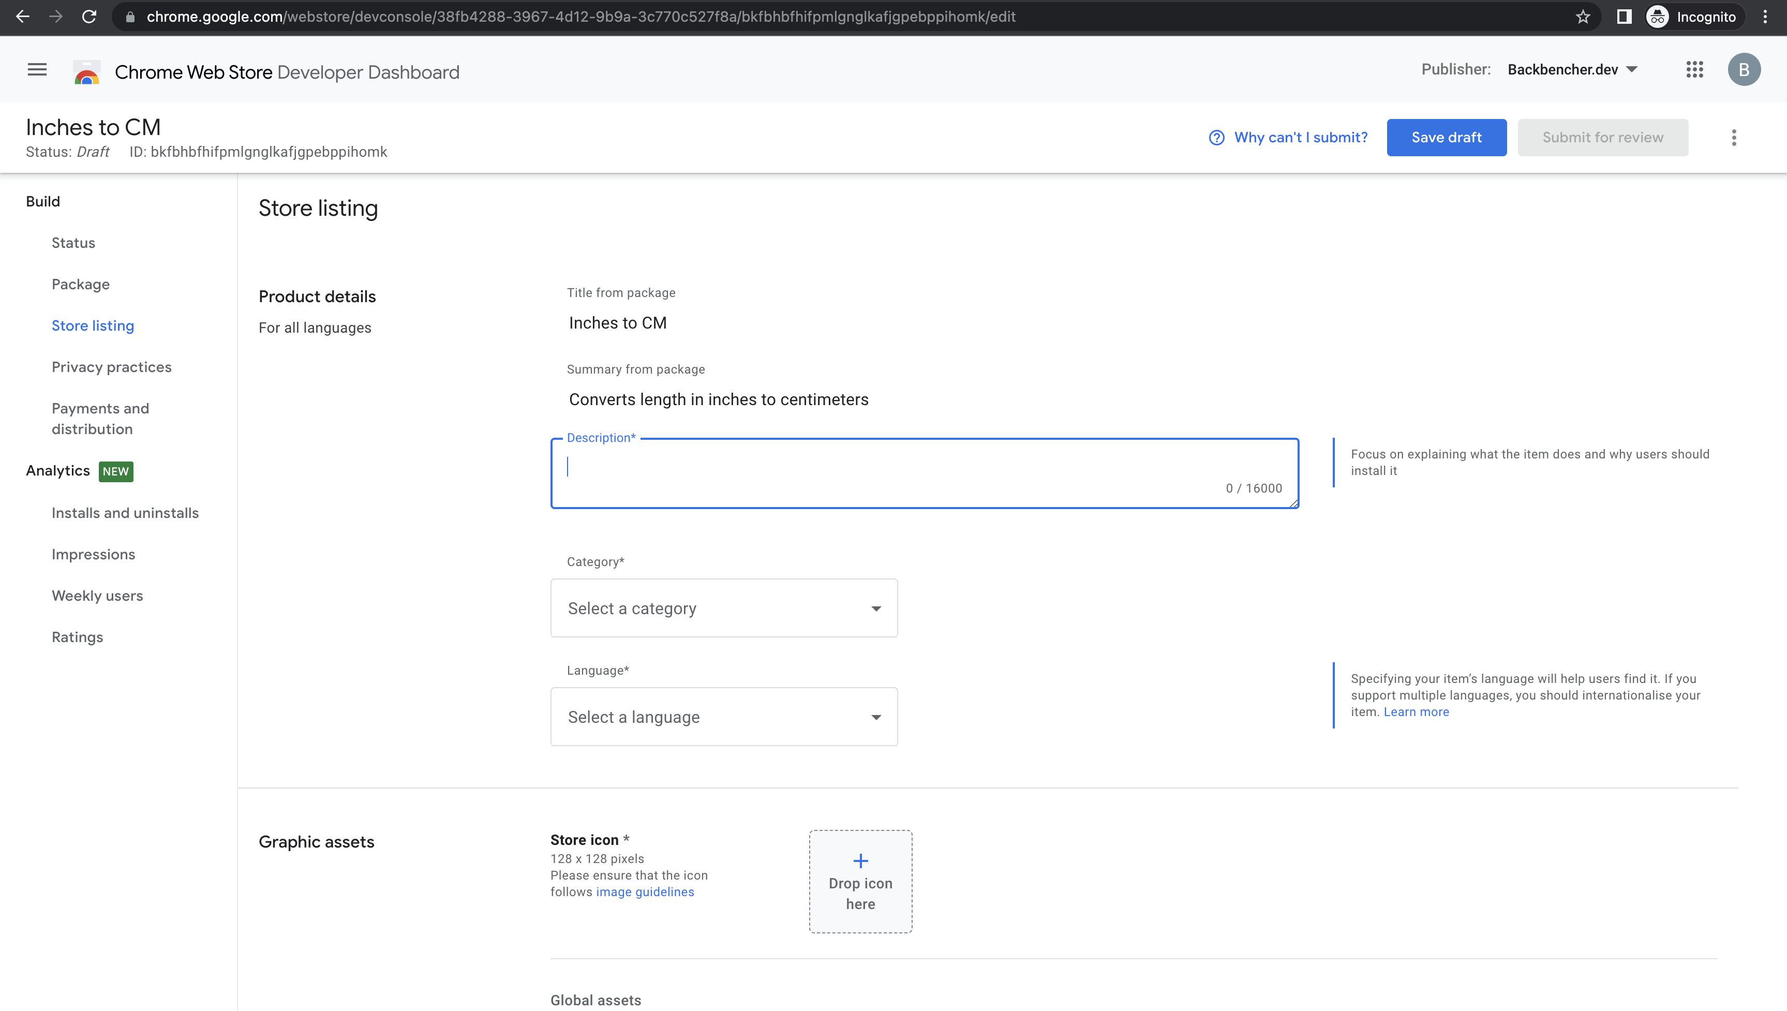Bookmark this page with the star

point(1583,17)
